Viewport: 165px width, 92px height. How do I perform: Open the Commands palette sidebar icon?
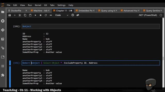coord(3,39)
